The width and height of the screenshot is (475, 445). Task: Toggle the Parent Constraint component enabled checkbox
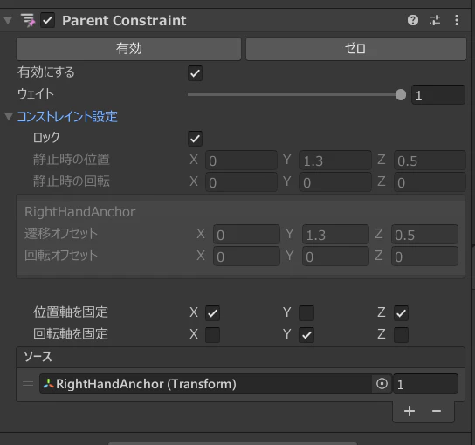click(x=47, y=20)
